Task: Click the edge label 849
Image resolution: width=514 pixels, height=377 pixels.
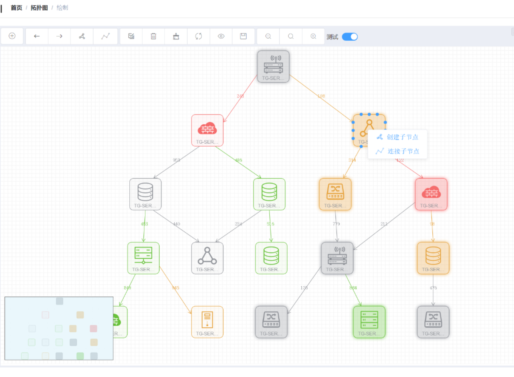Action: pos(127,288)
